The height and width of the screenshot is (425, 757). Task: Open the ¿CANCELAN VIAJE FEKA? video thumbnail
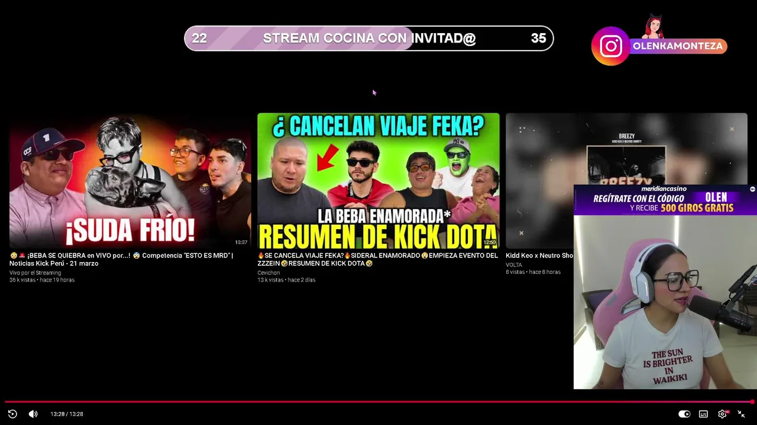pyautogui.click(x=378, y=181)
